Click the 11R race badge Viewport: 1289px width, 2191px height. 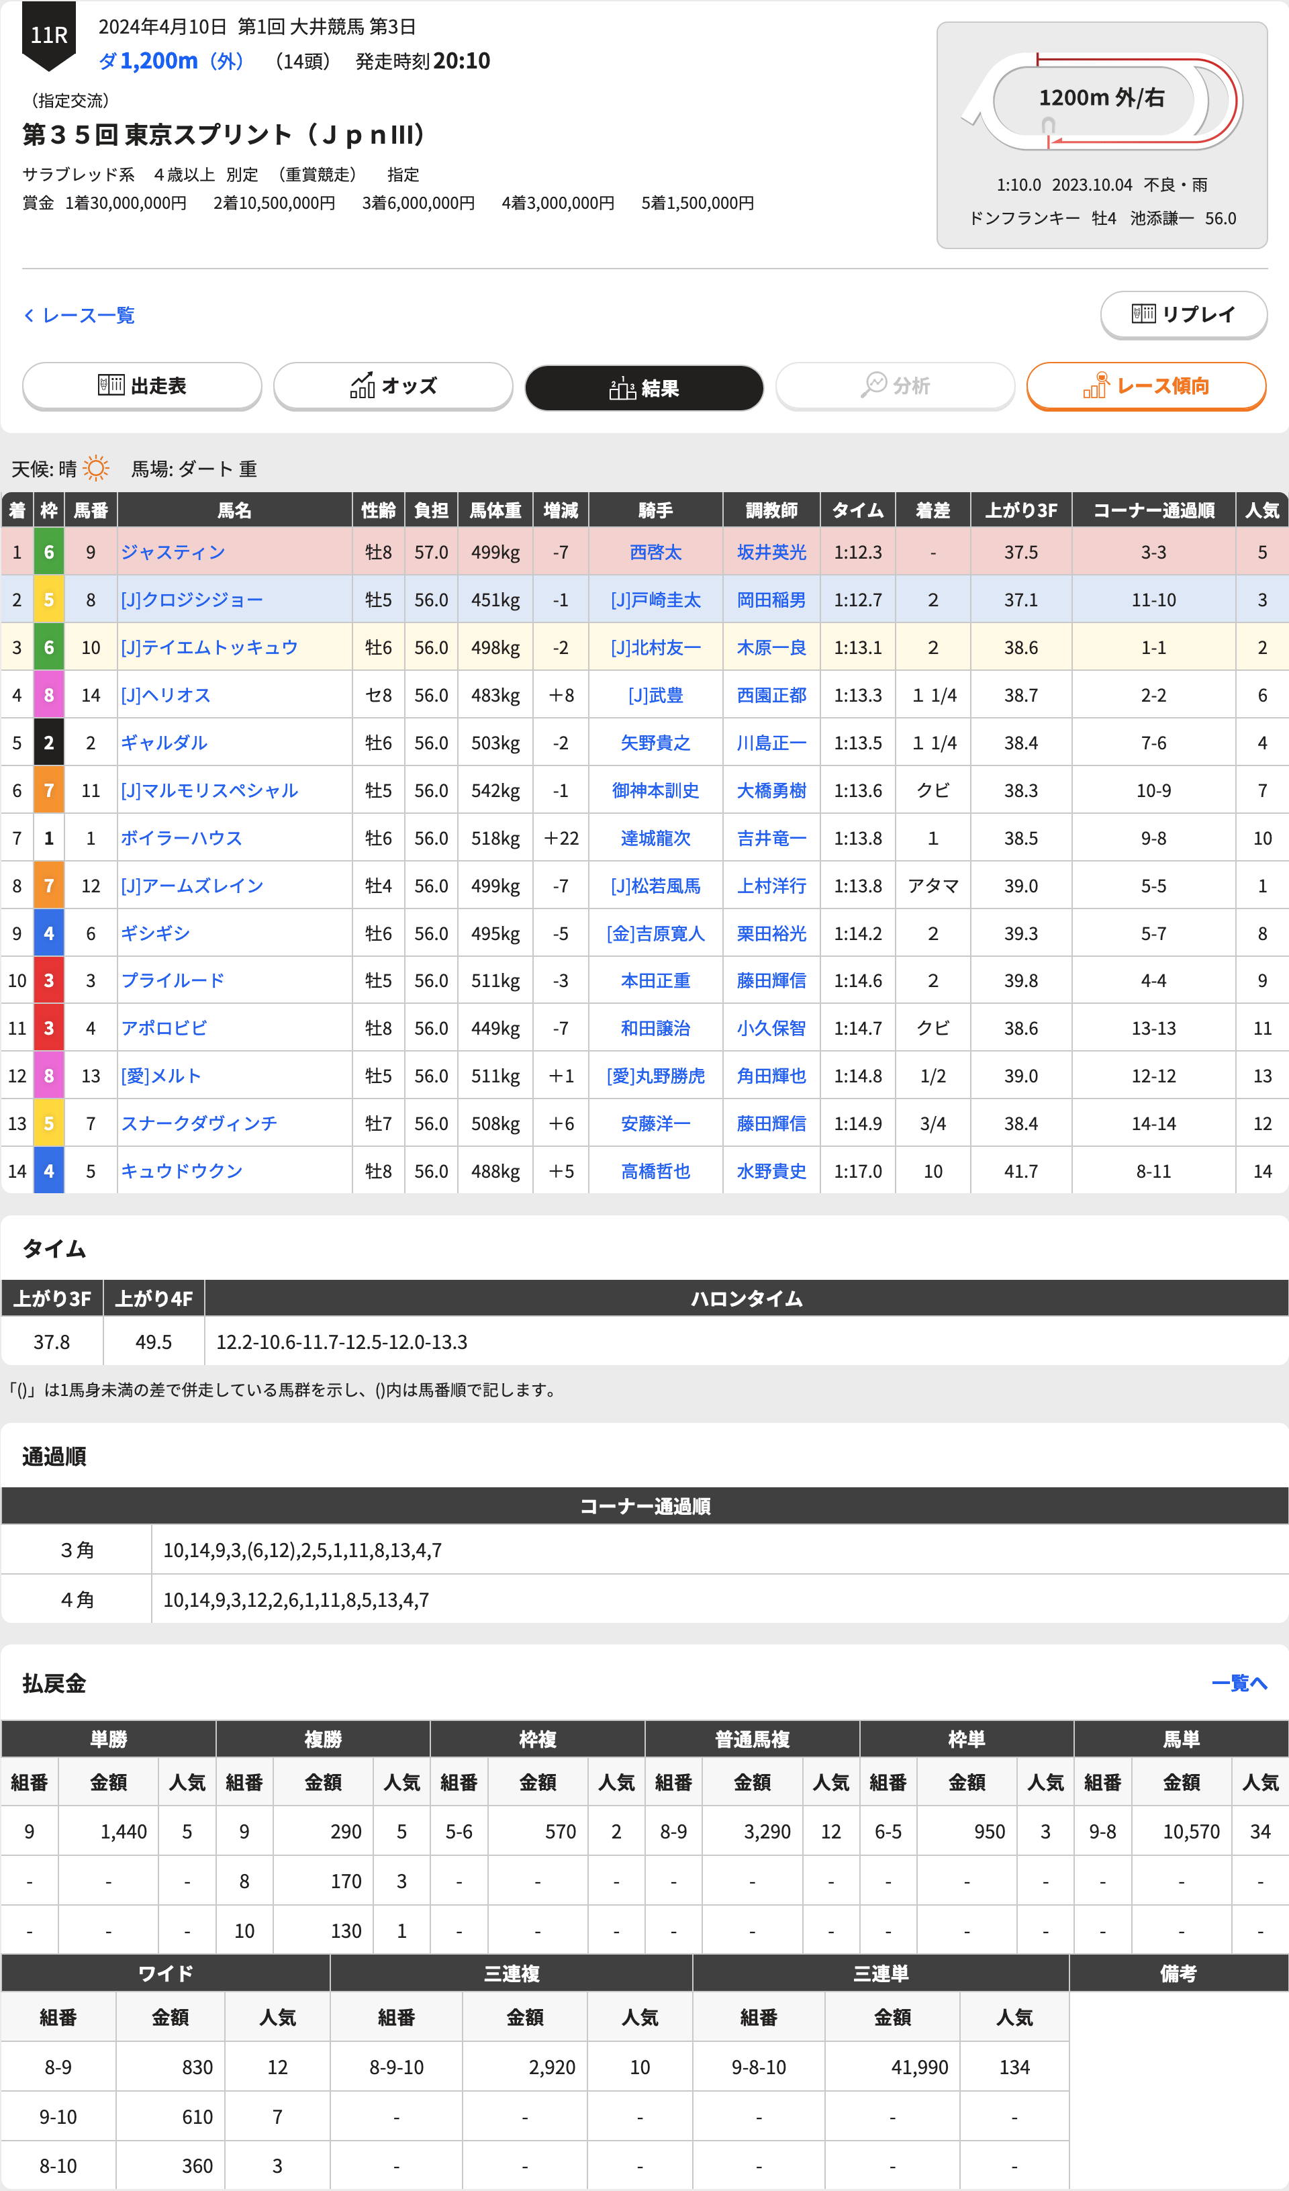(x=49, y=35)
